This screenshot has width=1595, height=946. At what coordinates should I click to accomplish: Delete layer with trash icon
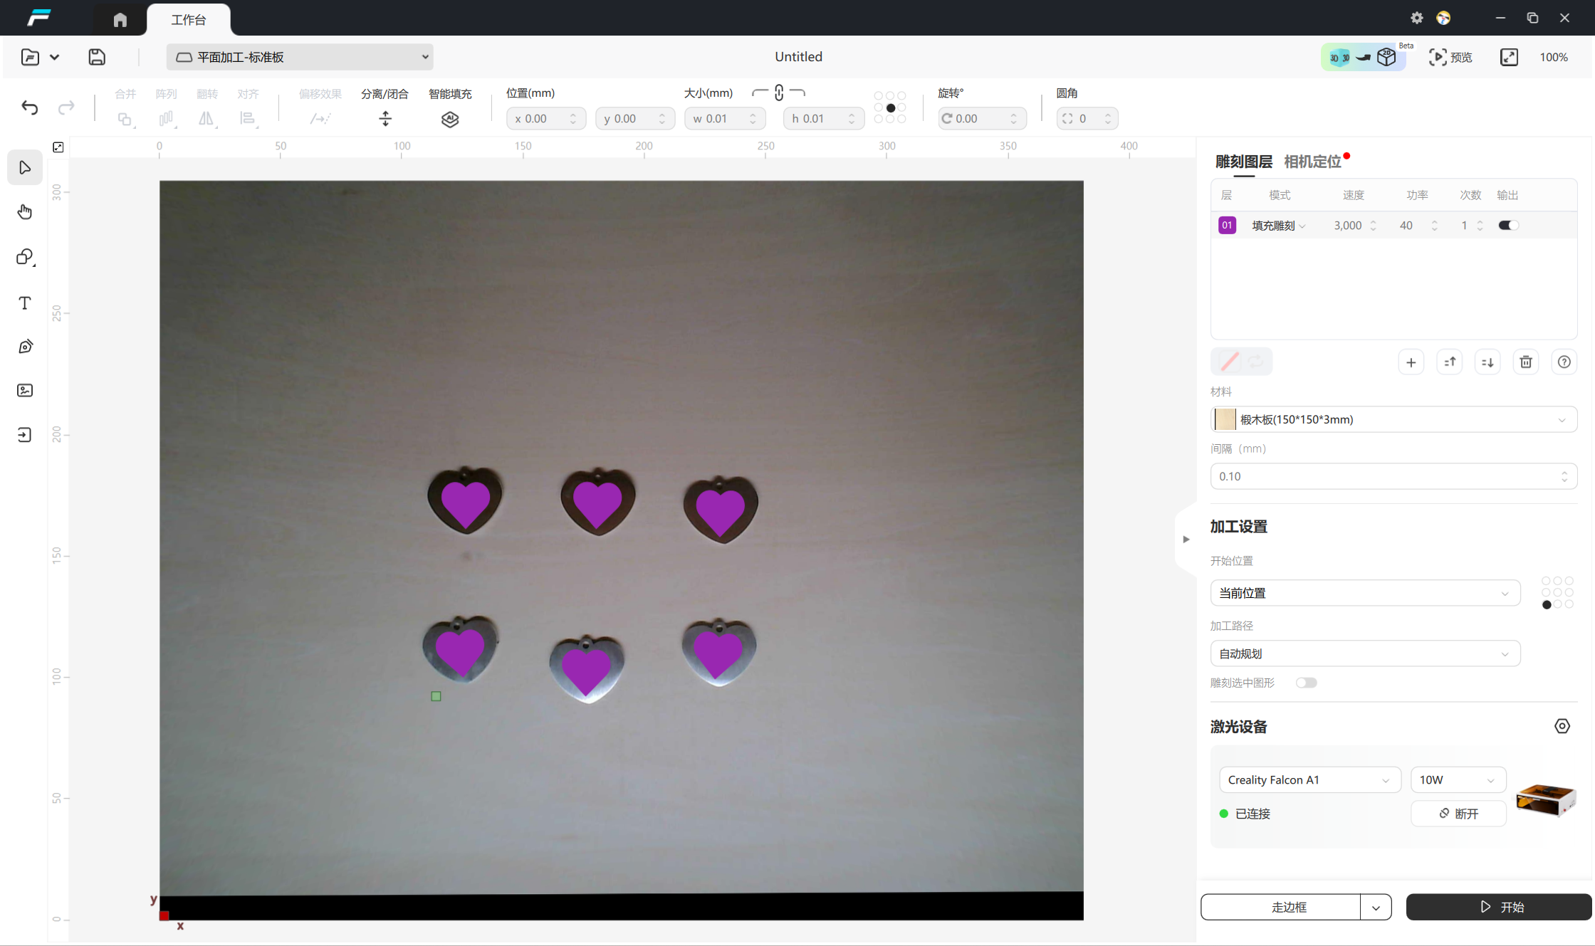pyautogui.click(x=1526, y=362)
